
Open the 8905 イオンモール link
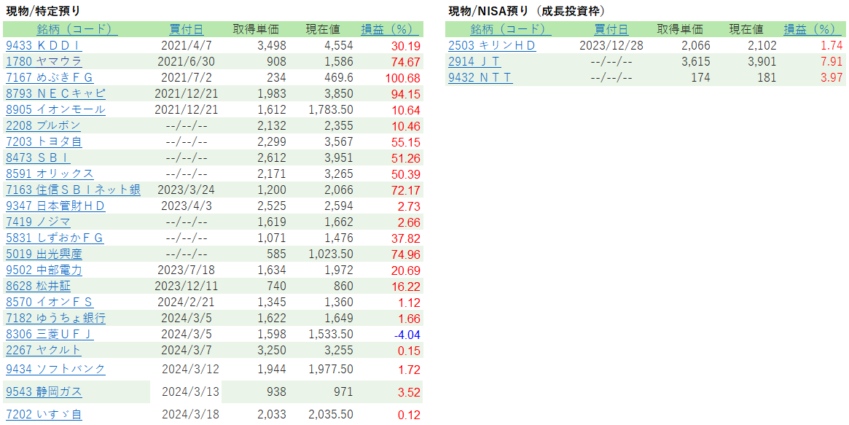(x=56, y=109)
